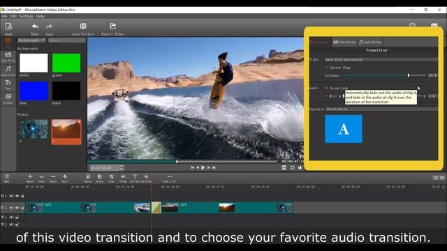Click the Open file icon in toolbar
The width and height of the screenshot is (447, 251).
pyautogui.click(x=8, y=27)
